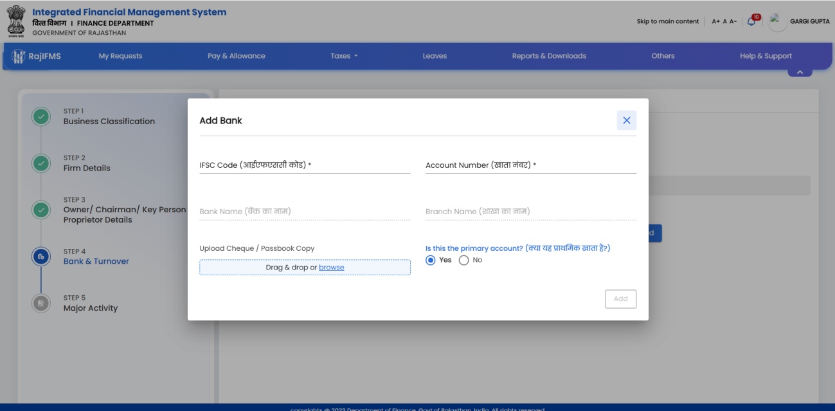835x411 pixels.
Task: Click Integrated Financial Management System title
Action: click(129, 12)
